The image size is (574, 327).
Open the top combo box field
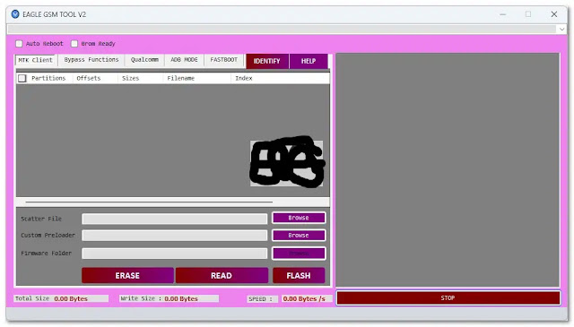pyautogui.click(x=282, y=29)
